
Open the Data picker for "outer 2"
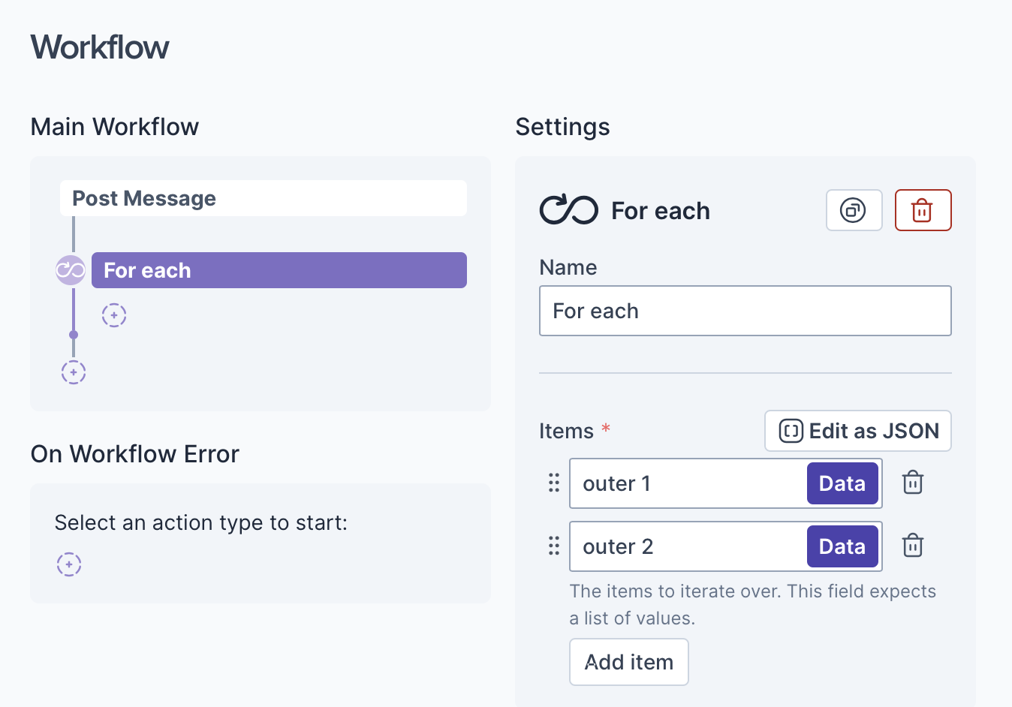click(842, 546)
